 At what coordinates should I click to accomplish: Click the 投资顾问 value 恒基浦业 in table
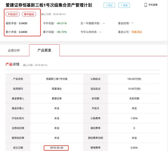pyautogui.click(x=57, y=89)
